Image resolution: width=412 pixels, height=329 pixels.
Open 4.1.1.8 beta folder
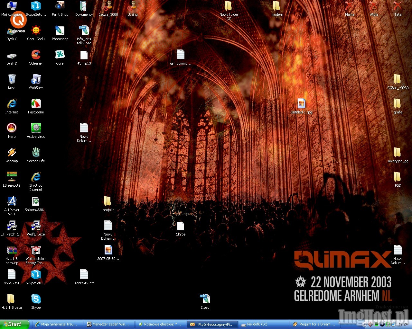12,302
